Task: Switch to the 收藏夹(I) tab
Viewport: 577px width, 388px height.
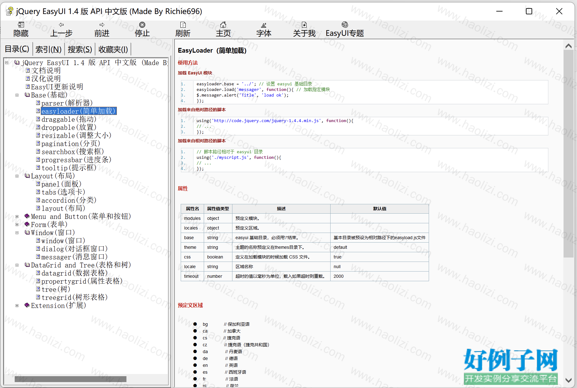Action: tap(113, 49)
